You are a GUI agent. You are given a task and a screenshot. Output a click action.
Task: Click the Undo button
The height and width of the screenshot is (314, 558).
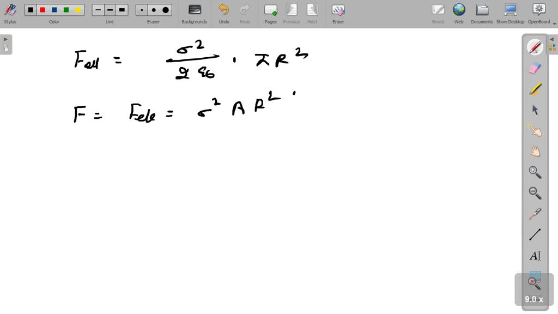(224, 13)
